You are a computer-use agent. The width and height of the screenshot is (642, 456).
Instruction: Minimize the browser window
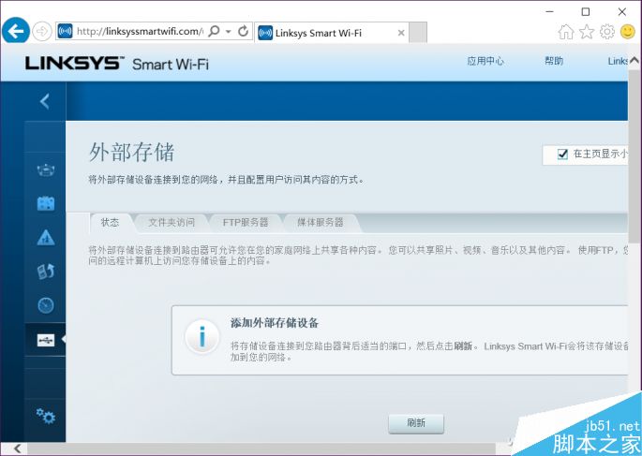coord(549,12)
